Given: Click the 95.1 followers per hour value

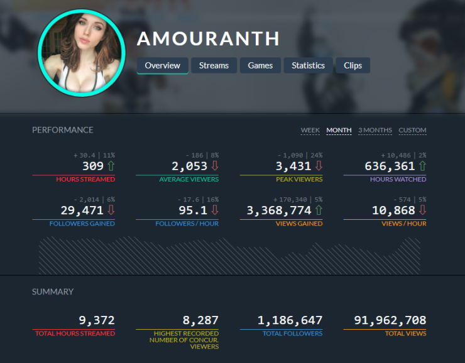Looking at the screenshot, I should tap(193, 210).
